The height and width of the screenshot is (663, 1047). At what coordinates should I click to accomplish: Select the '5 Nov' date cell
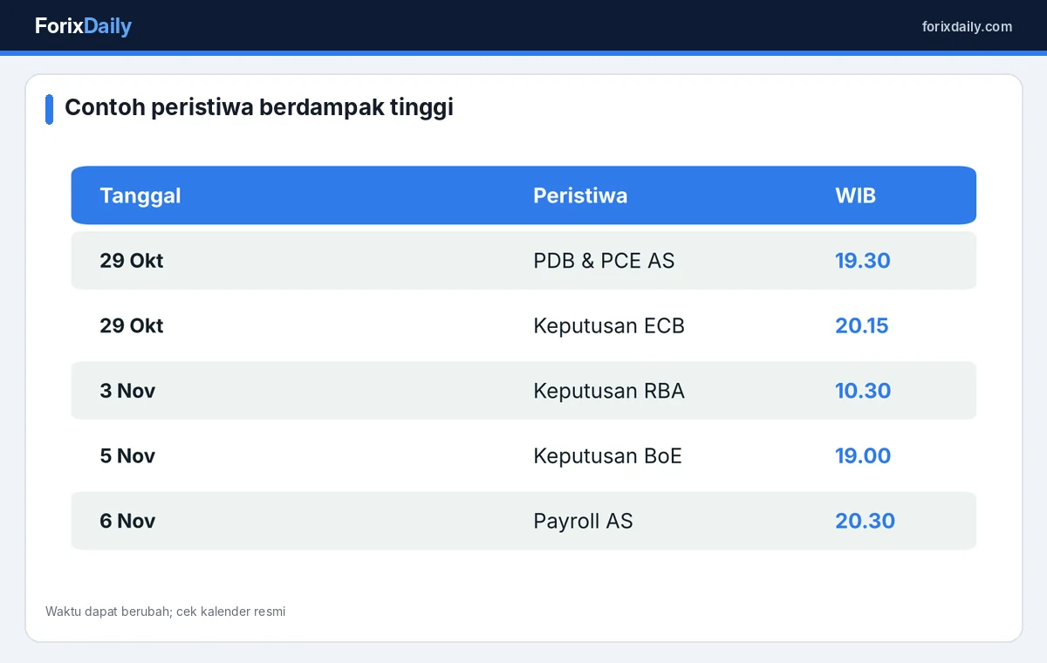click(127, 455)
